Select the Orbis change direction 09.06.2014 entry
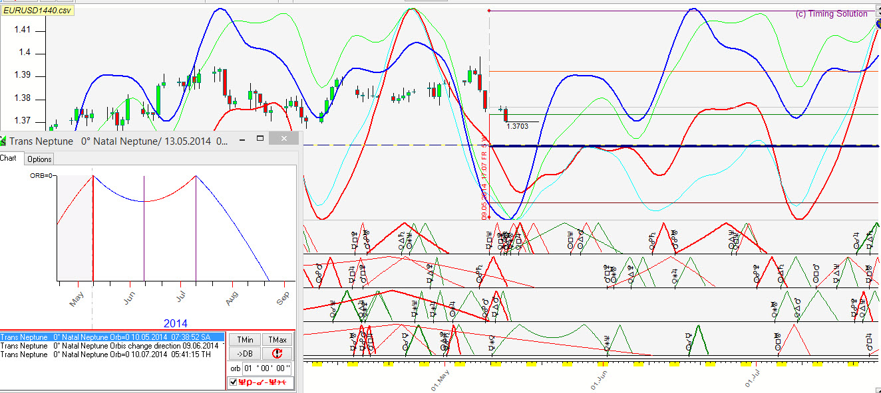The height and width of the screenshot is (393, 881). pos(110,346)
